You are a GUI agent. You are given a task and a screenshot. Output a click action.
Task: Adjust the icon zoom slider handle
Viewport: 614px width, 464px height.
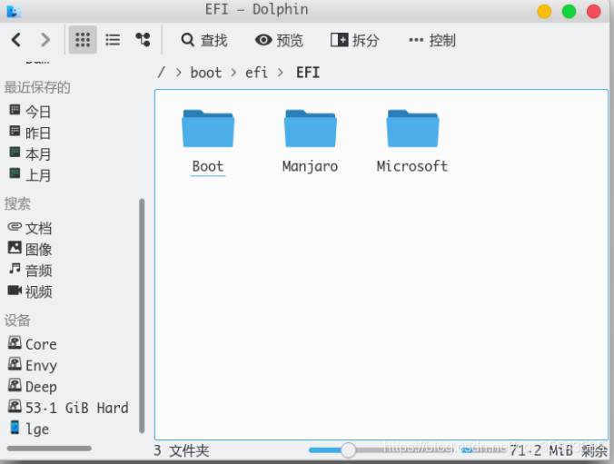coord(348,449)
